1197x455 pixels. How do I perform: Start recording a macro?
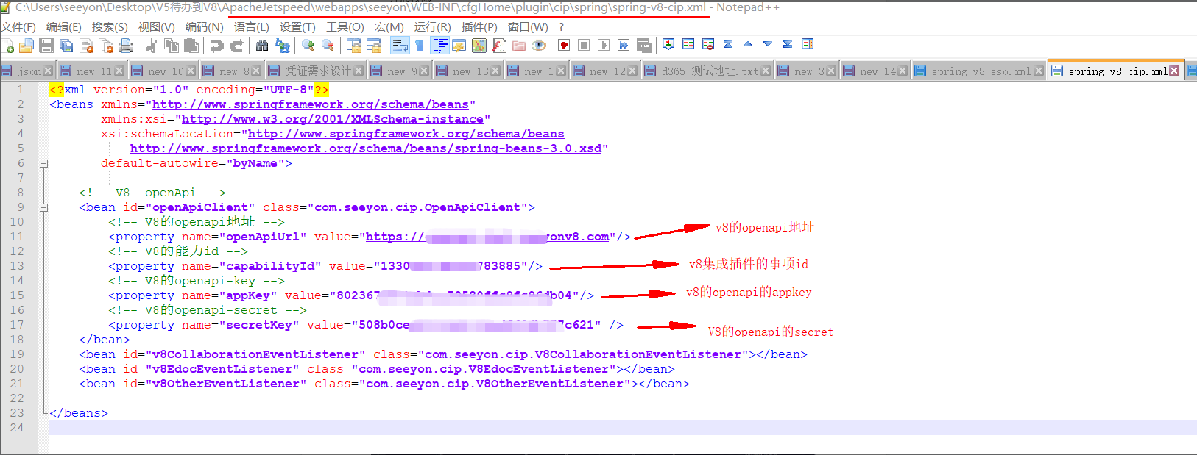point(564,46)
